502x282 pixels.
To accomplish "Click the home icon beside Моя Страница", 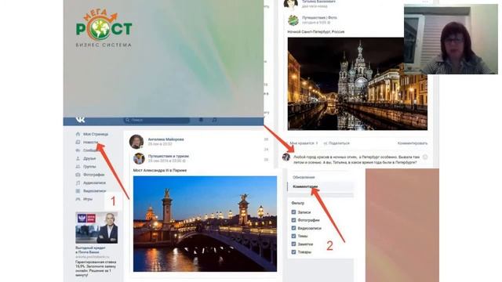I will click(x=78, y=134).
